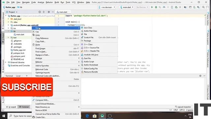Click the scroll from source target icon

tap(40, 12)
